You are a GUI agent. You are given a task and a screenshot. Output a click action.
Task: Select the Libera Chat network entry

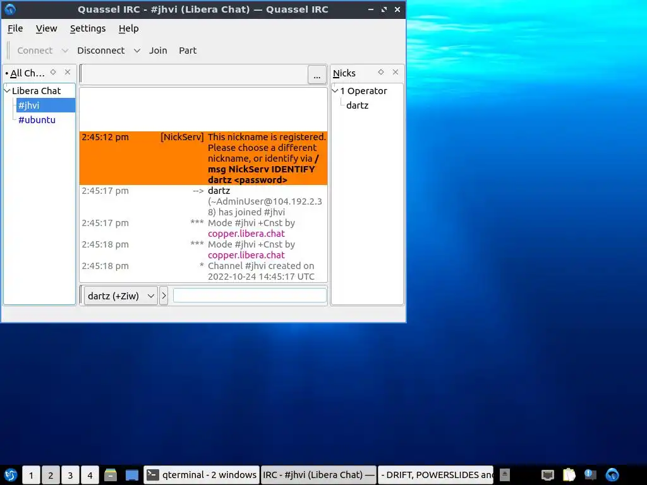pos(36,91)
